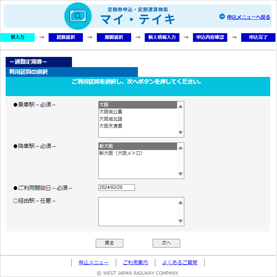Choose 大阪城公園 in boarding station list
The width and height of the screenshot is (277, 277).
111,112
